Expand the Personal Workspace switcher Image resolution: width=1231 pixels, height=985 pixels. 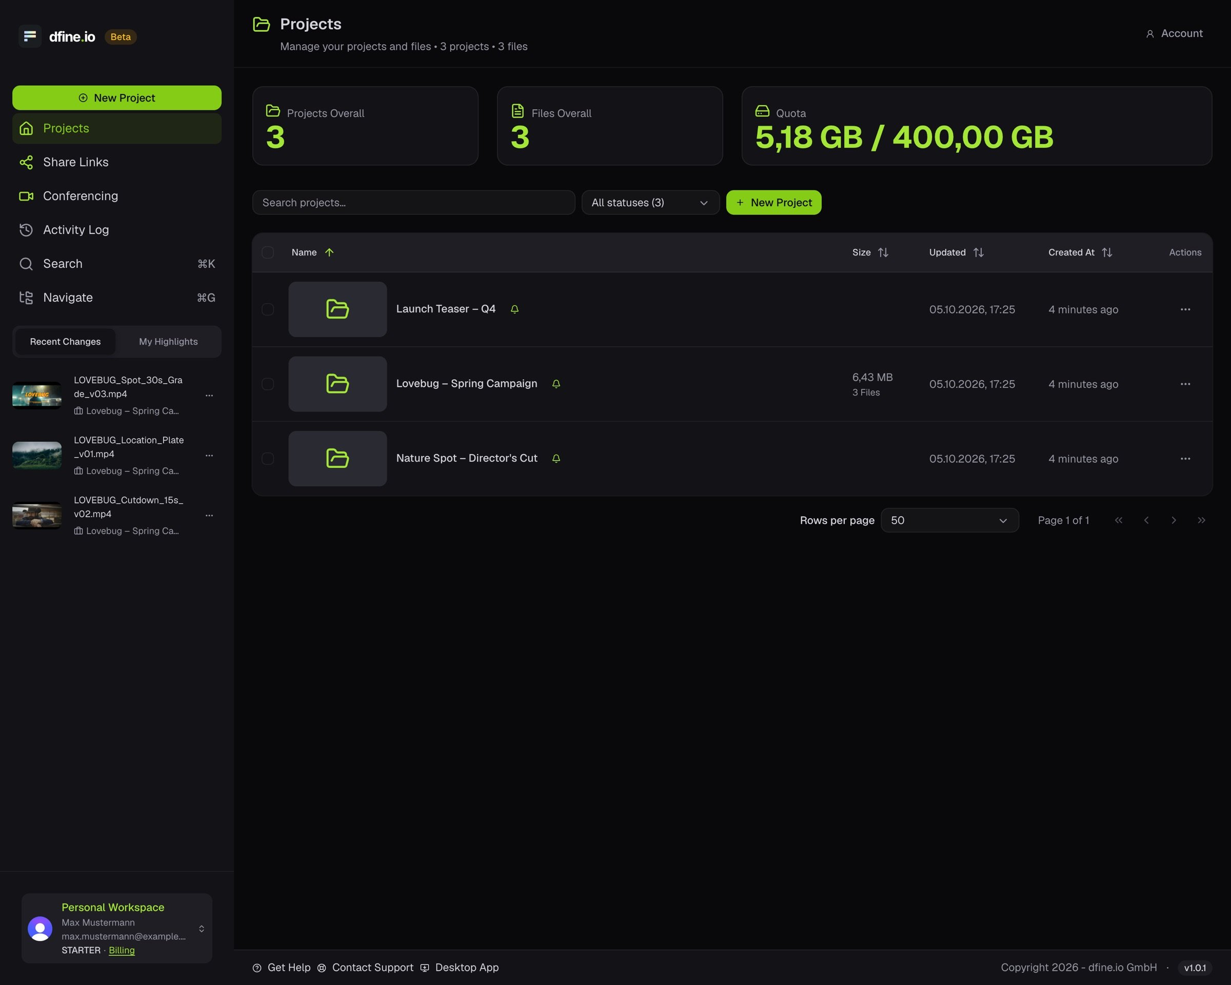(116, 929)
